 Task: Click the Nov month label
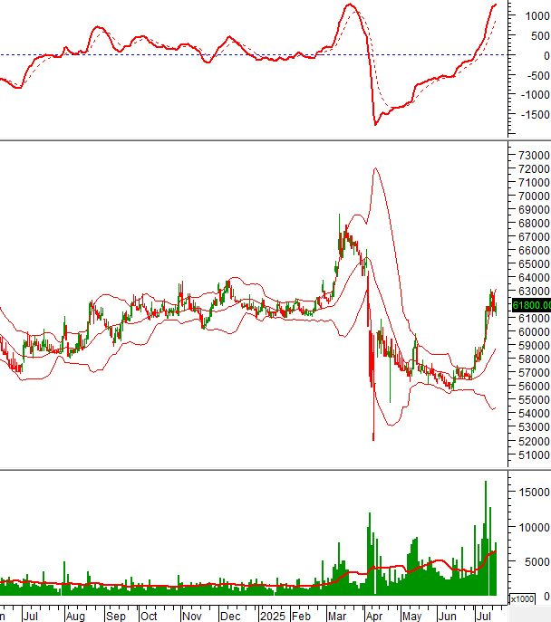[192, 616]
